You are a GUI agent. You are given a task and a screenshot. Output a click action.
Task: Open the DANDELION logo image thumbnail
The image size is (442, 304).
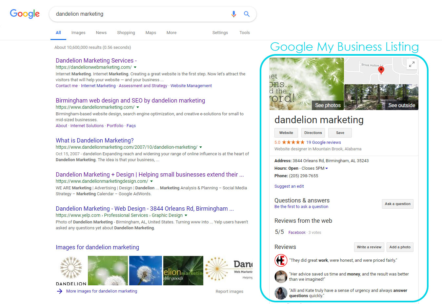click(71, 271)
